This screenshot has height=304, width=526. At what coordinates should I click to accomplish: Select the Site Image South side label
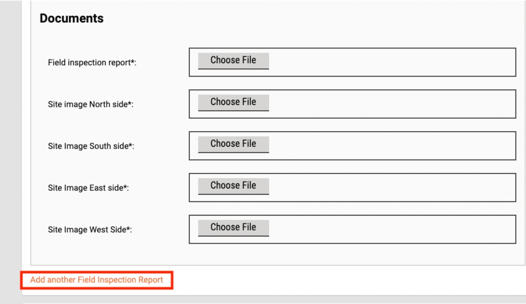91,146
